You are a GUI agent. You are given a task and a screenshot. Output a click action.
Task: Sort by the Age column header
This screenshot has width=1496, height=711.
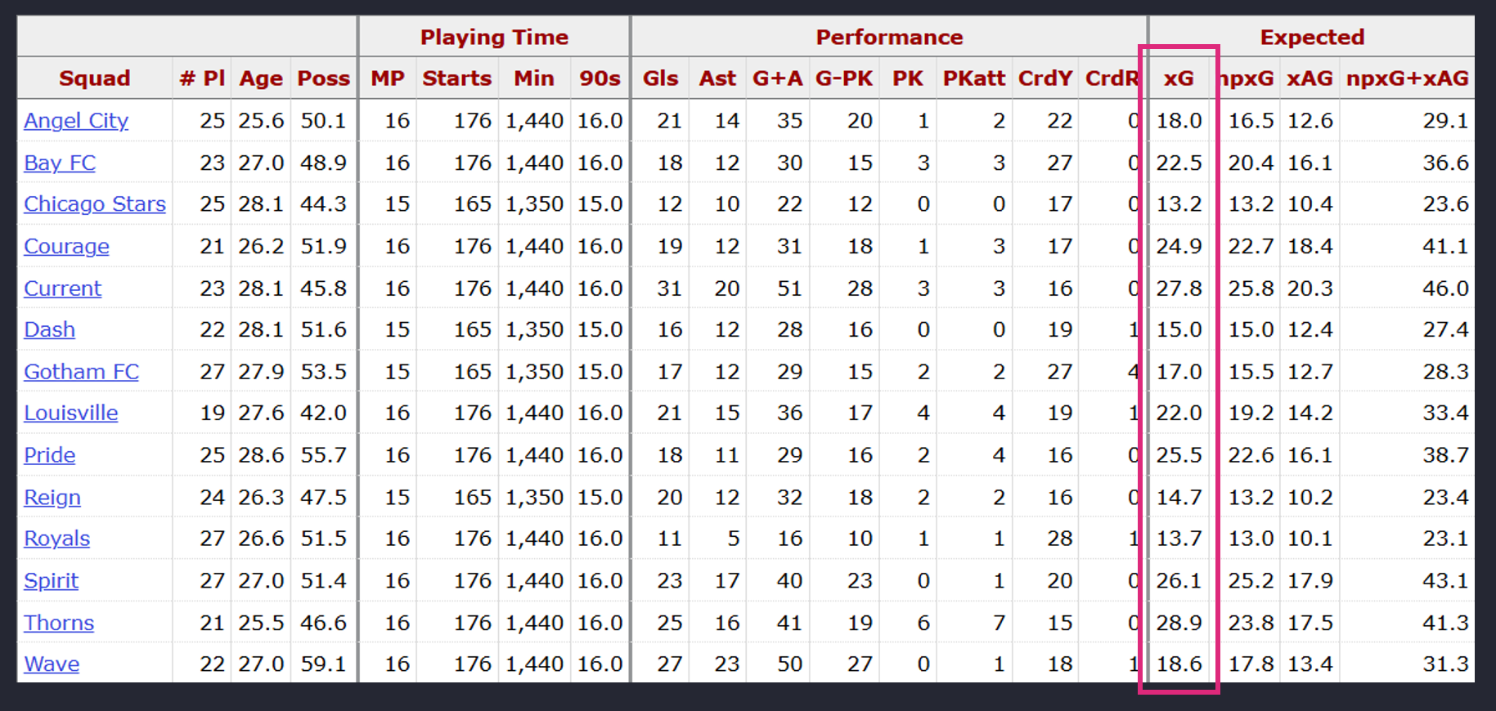point(261,78)
